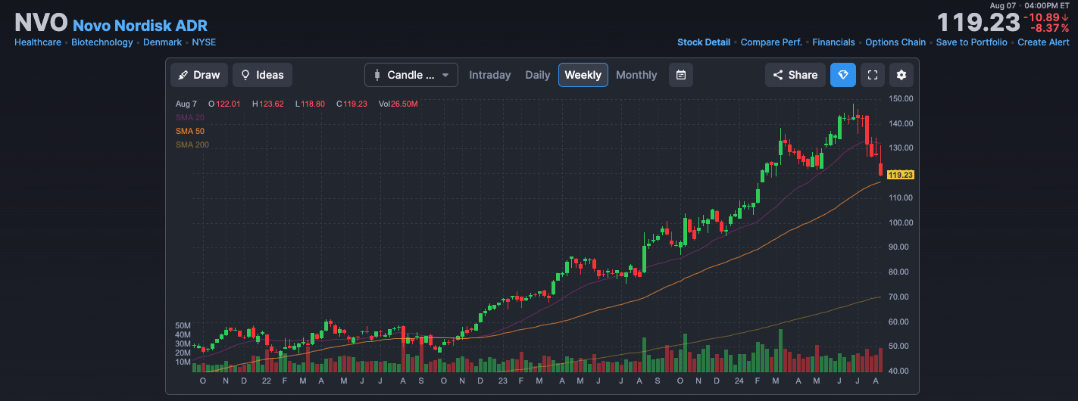The height and width of the screenshot is (401, 1078).
Task: Open the date range calendar icon
Action: [x=681, y=75]
